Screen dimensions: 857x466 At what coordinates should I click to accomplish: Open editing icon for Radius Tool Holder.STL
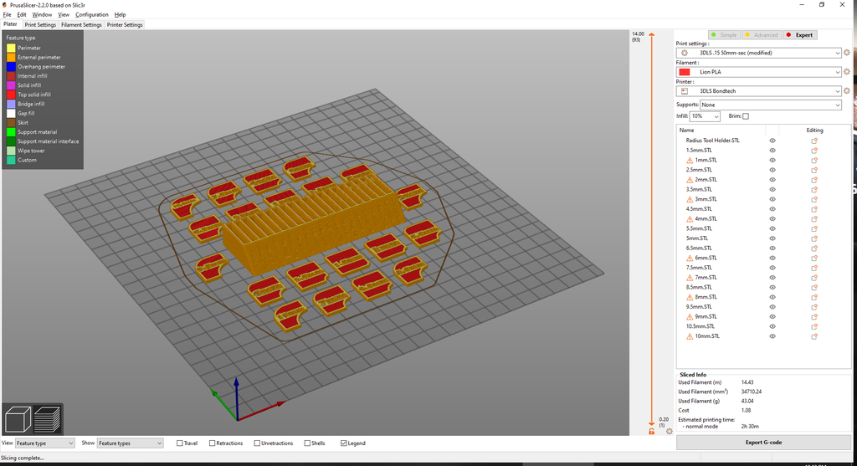[x=813, y=141]
